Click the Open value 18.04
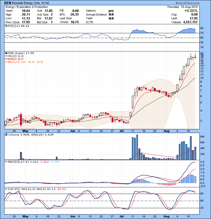 pyautogui.click(x=26, y=11)
